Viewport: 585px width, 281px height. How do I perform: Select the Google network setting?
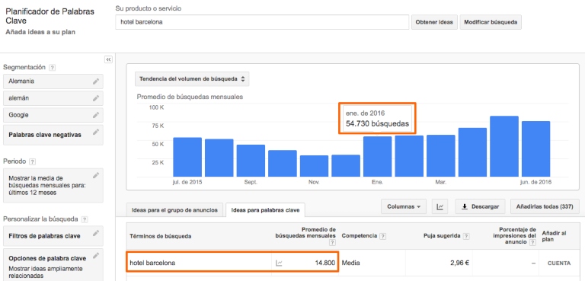tap(53, 115)
